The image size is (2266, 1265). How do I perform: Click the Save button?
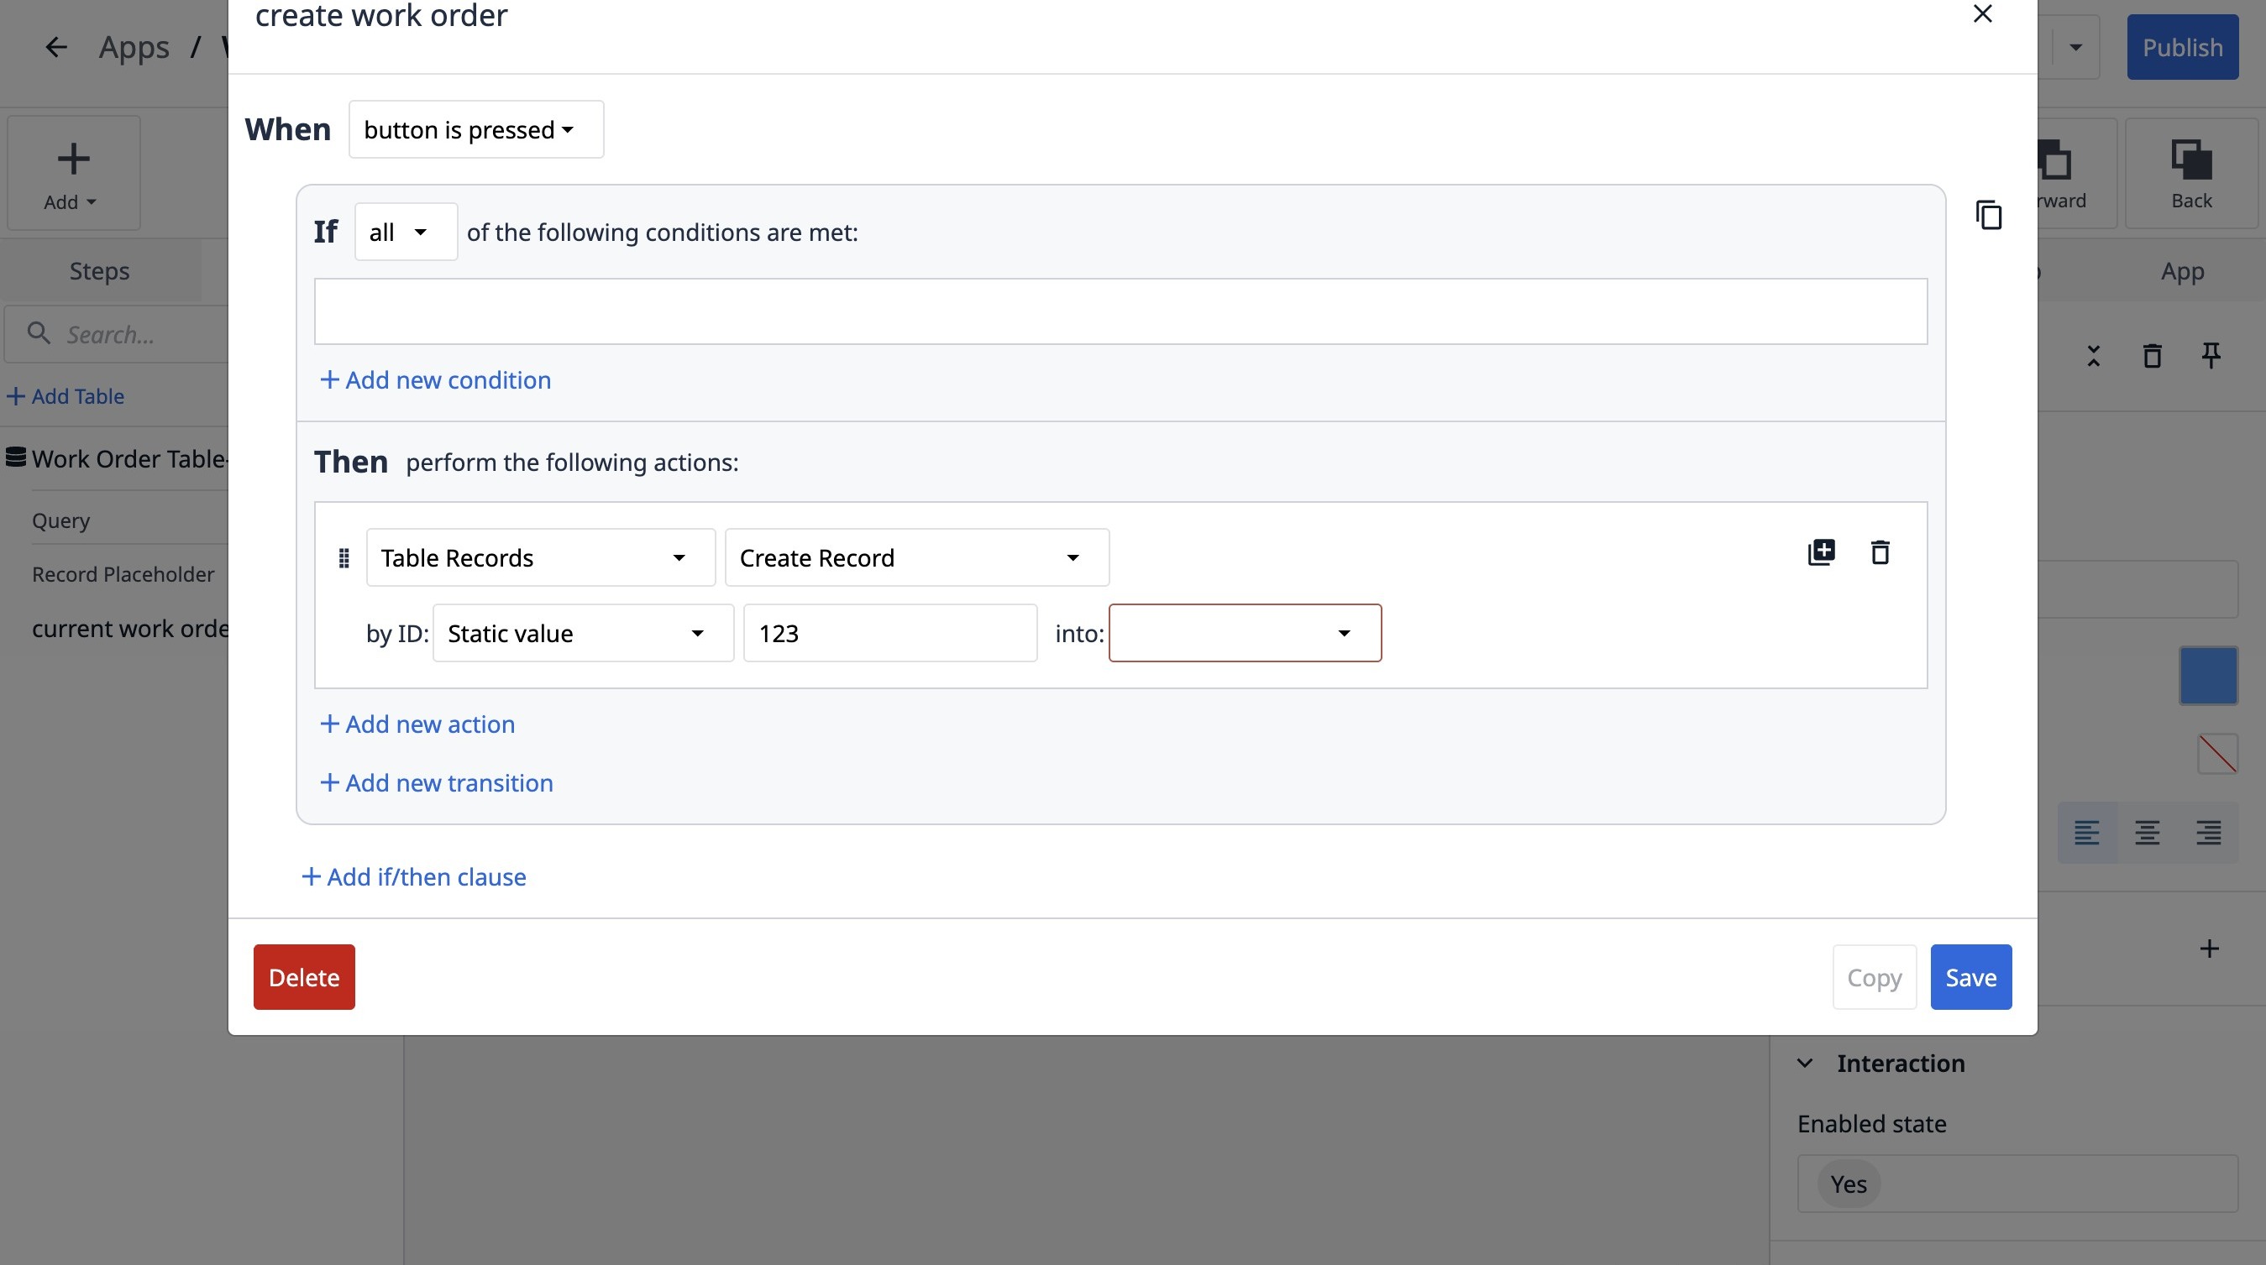(x=1970, y=978)
